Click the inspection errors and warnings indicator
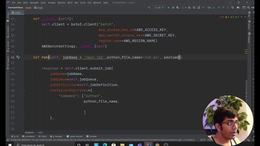Screen dimensions: 260x146 [230, 17]
